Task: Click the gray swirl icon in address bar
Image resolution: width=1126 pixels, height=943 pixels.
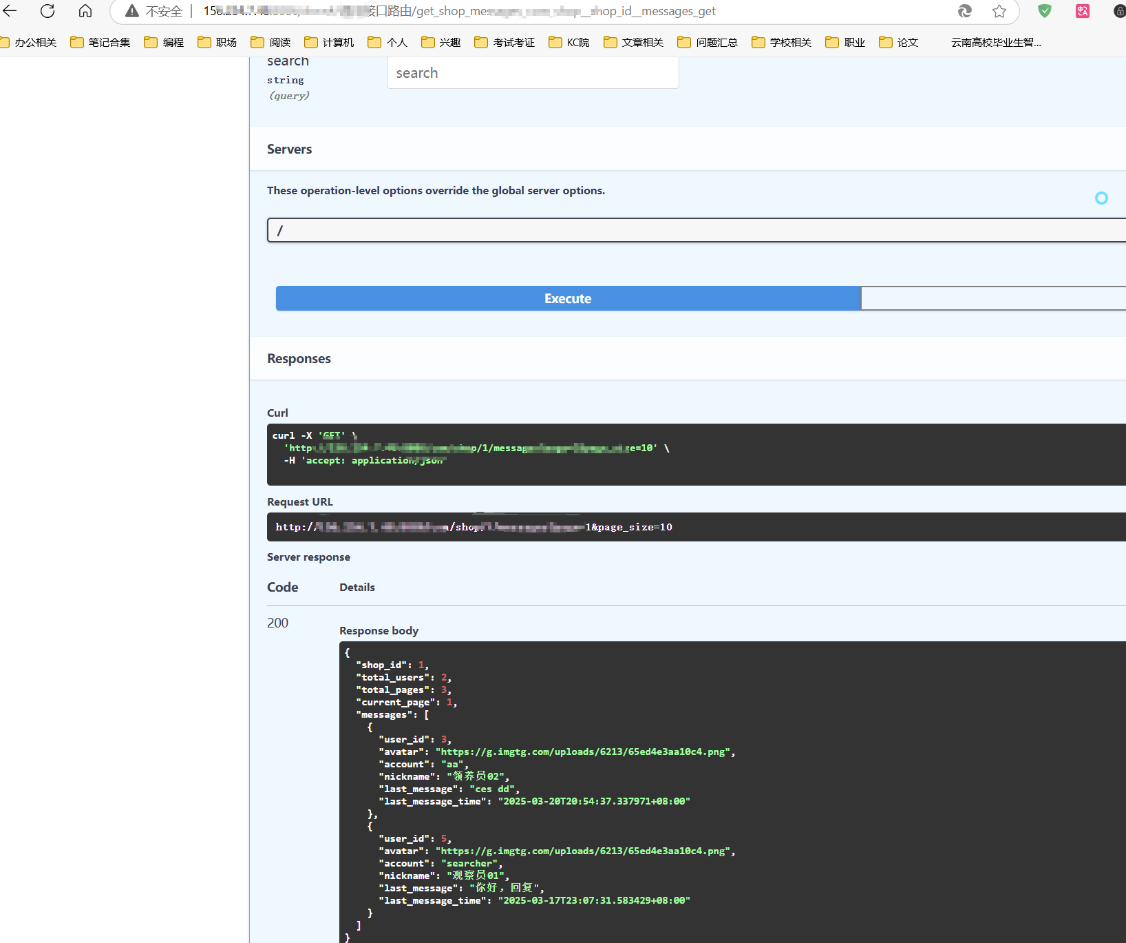Action: click(x=964, y=11)
